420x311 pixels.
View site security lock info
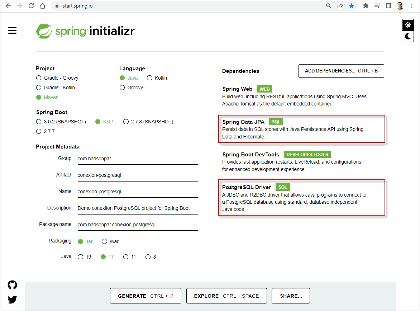(57, 6)
